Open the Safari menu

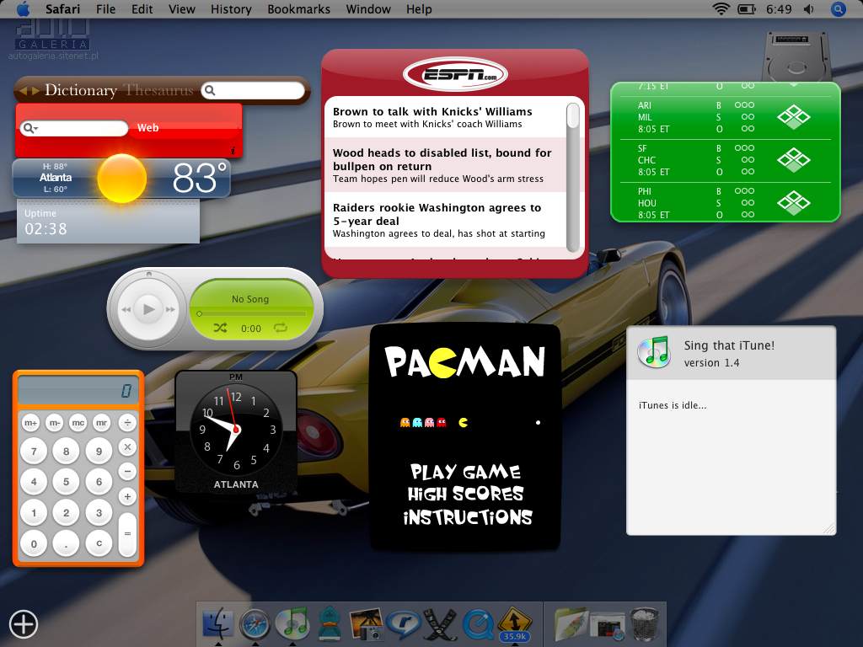click(62, 9)
